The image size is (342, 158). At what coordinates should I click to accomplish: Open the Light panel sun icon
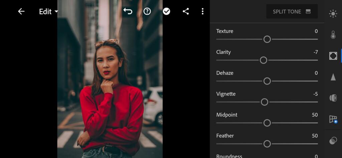point(333,14)
